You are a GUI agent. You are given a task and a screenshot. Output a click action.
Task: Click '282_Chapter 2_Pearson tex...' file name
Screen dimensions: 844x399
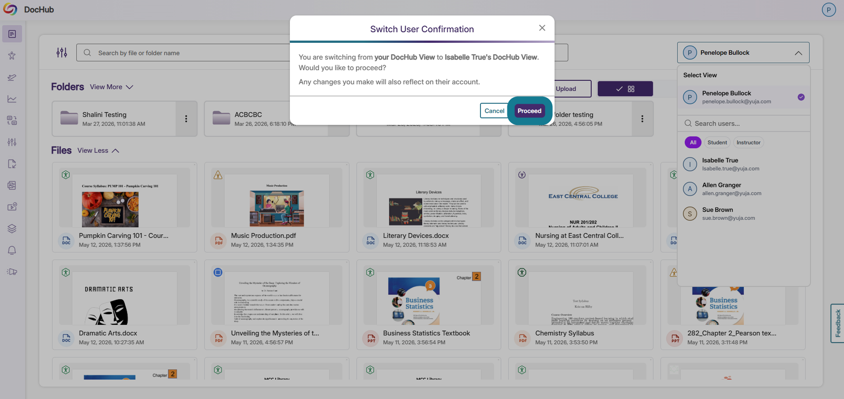(731, 333)
